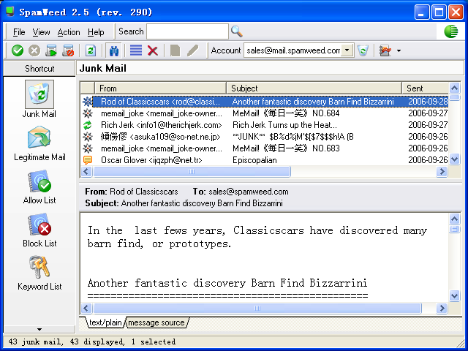Click the binoculars find icon

click(x=114, y=50)
